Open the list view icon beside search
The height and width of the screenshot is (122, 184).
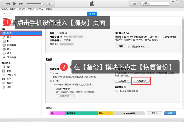tap(134, 4)
